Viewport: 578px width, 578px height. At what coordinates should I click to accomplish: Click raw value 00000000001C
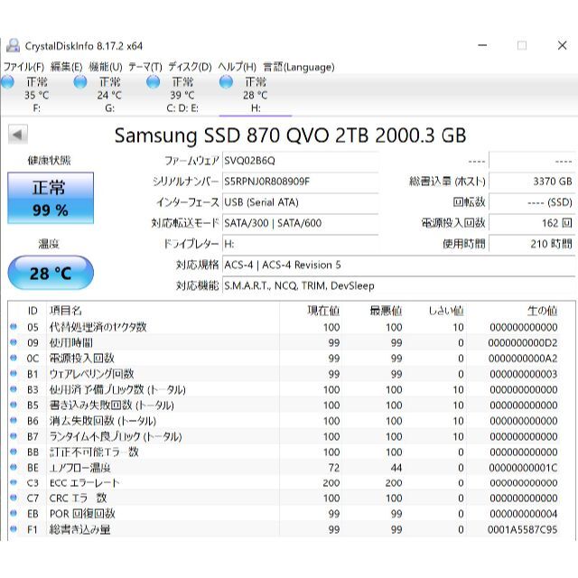[x=523, y=468]
